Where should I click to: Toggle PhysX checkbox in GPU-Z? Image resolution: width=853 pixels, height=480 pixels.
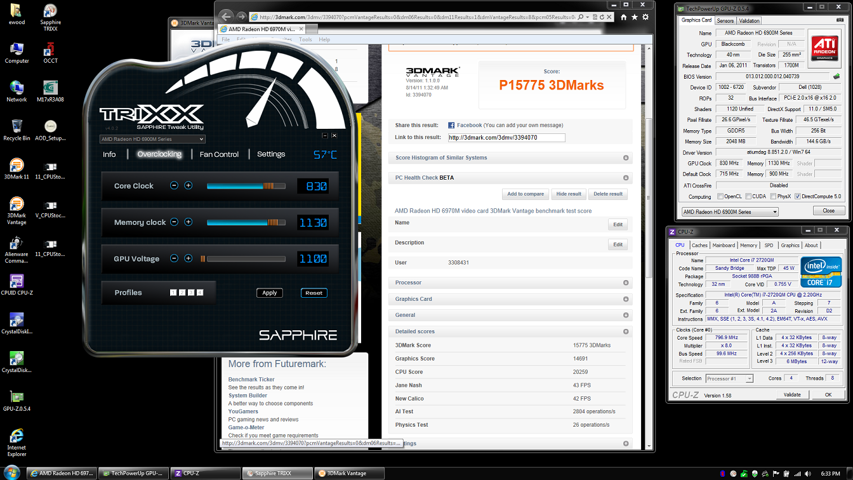[773, 196]
